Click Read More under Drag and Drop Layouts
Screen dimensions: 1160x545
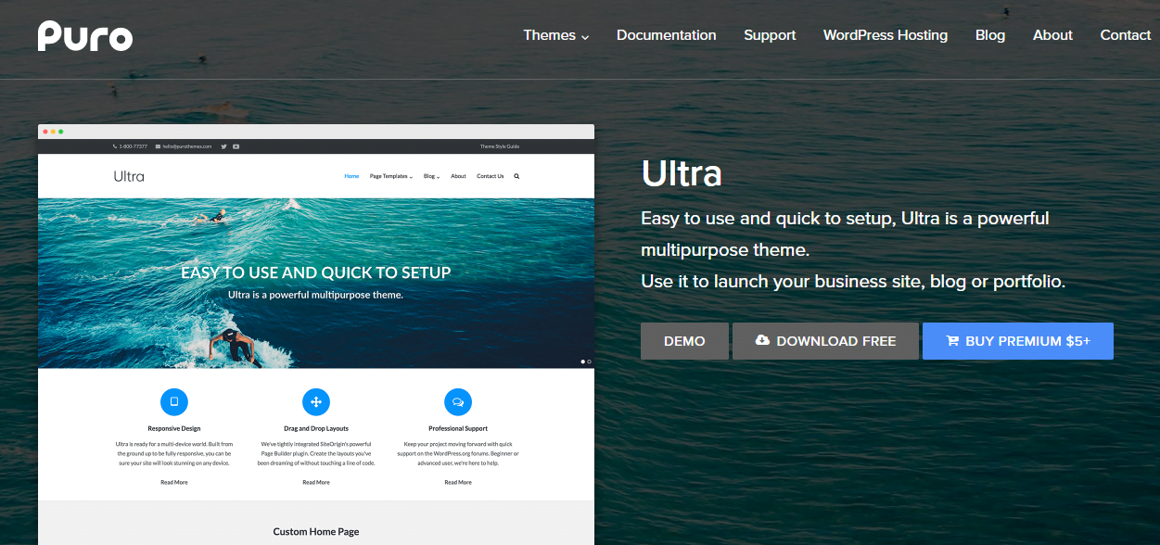316,482
